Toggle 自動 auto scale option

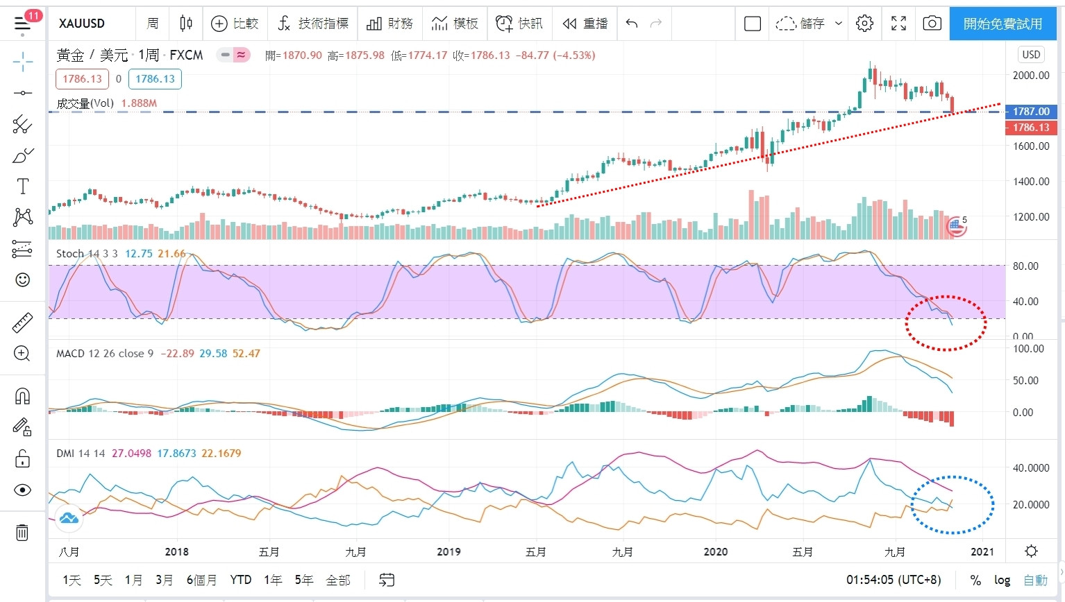(1035, 580)
